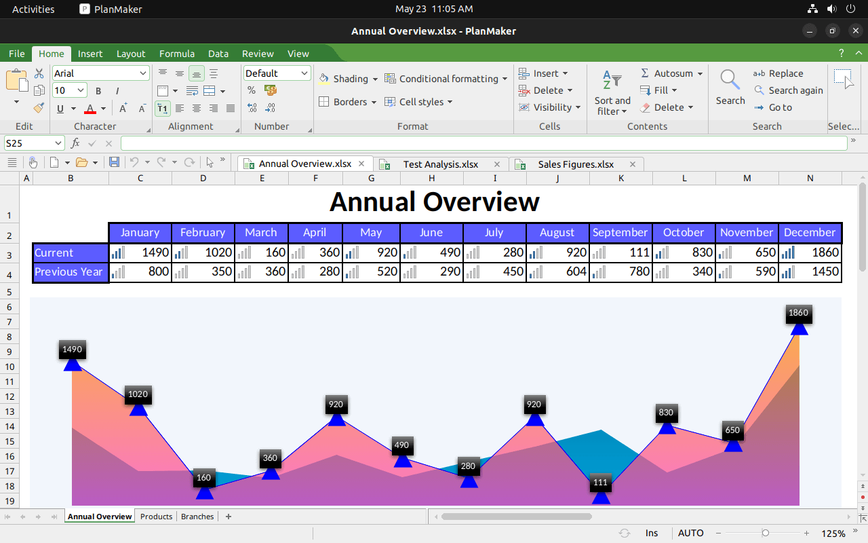
Task: Select the Format paintbrush tool
Action: pos(39,107)
